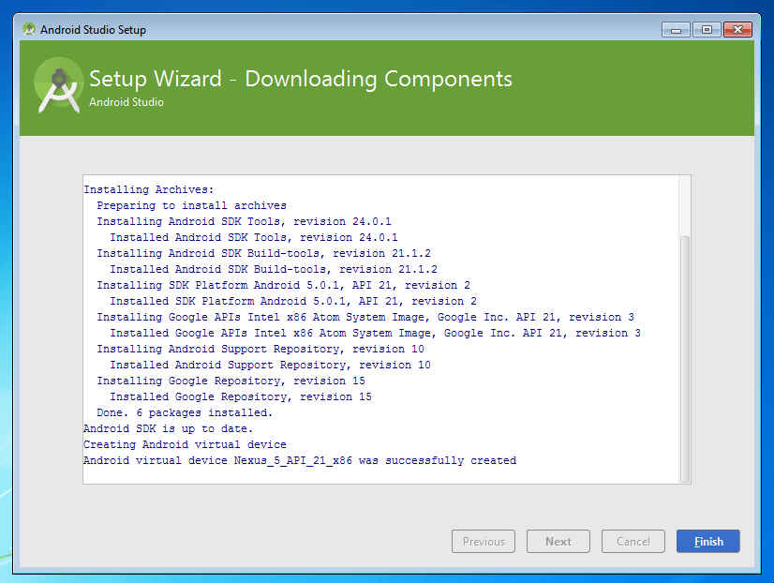The image size is (774, 583).
Task: Click the Next button
Action: click(x=558, y=541)
